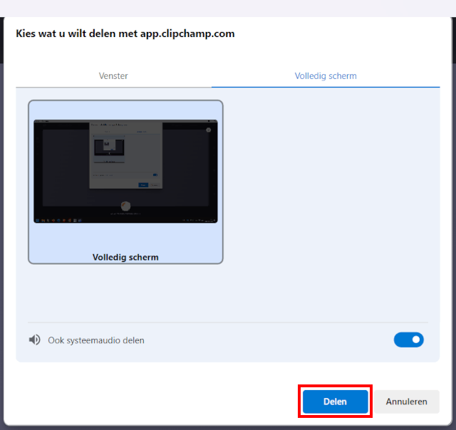Switch to the Venster tab
Viewport: 456px width, 430px height.
tap(113, 76)
